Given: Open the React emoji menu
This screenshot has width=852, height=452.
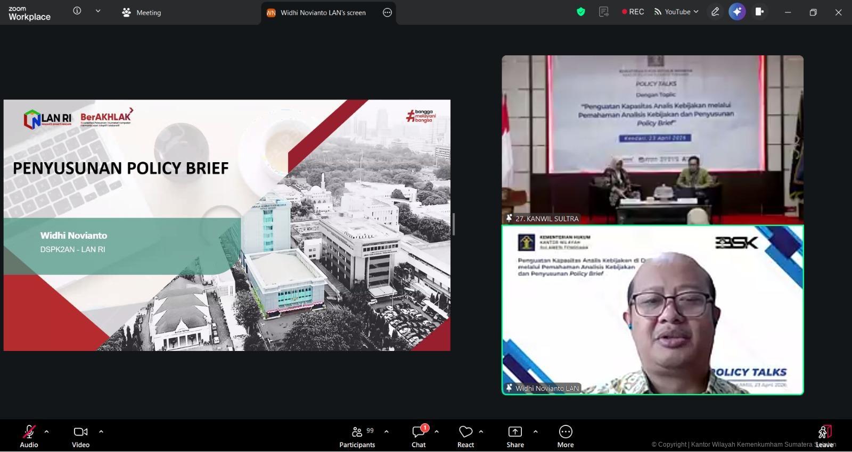Looking at the screenshot, I should (x=465, y=436).
